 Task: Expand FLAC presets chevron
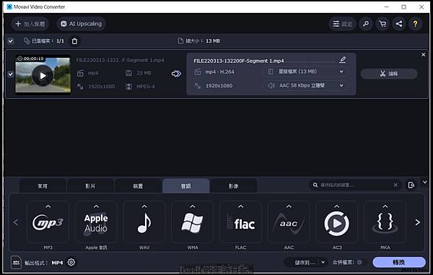[x=240, y=206]
